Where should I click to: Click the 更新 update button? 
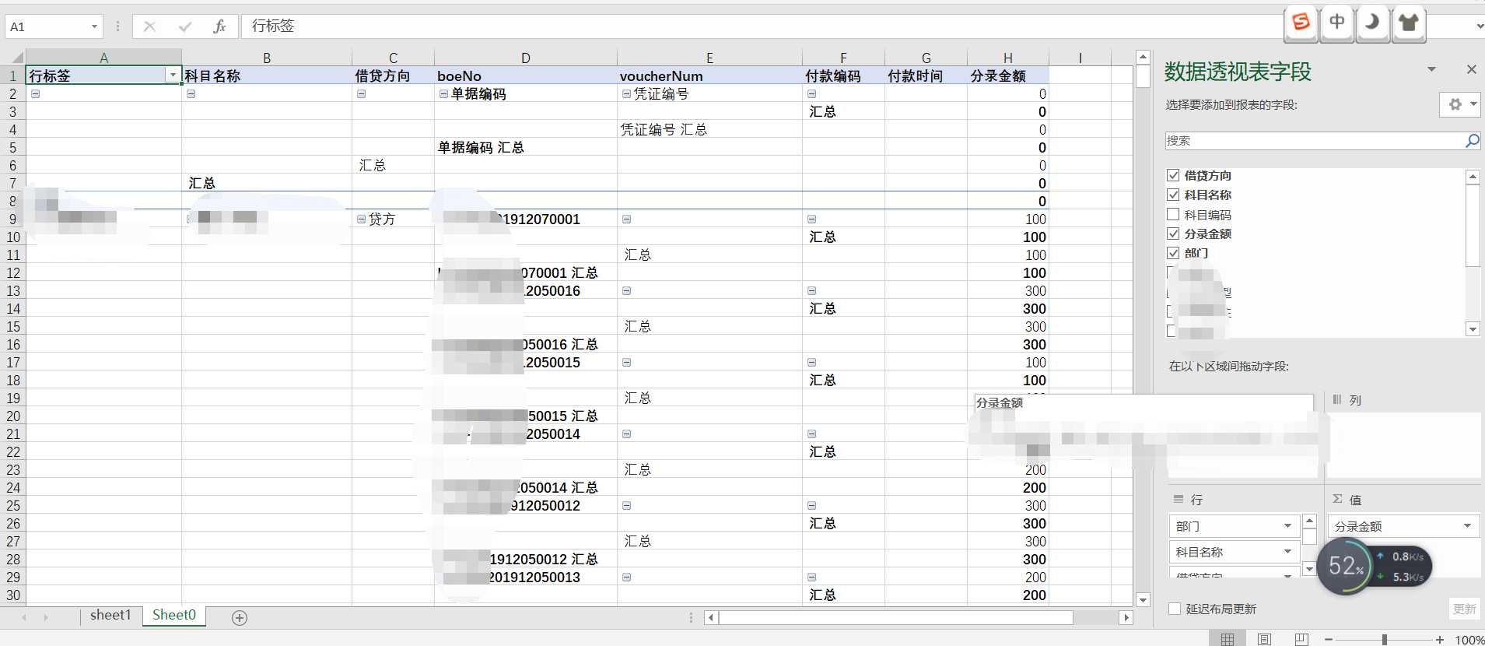(1464, 609)
